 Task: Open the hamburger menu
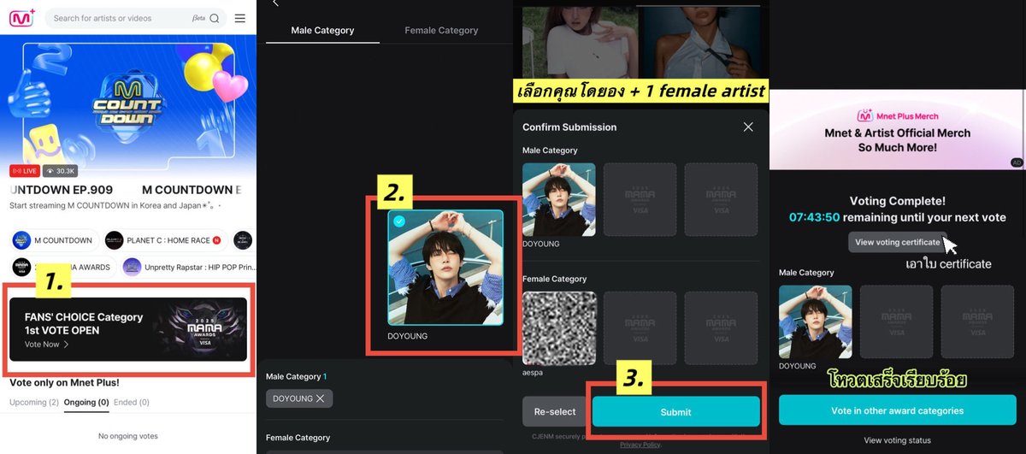(239, 19)
